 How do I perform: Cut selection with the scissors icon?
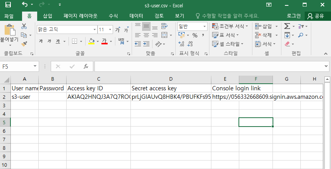(x=24, y=26)
